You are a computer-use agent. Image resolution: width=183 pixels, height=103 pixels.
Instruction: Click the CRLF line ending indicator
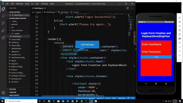point(114,98)
